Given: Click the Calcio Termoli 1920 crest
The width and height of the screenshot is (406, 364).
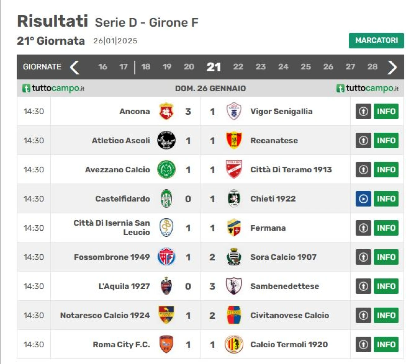Looking at the screenshot, I should (x=234, y=344).
